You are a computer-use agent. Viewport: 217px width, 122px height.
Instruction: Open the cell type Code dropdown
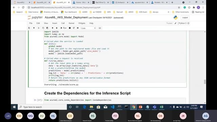coord(88,28)
